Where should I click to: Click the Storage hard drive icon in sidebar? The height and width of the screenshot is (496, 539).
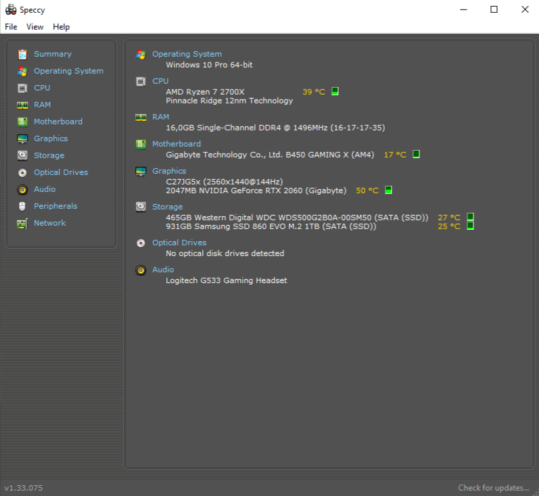point(22,155)
